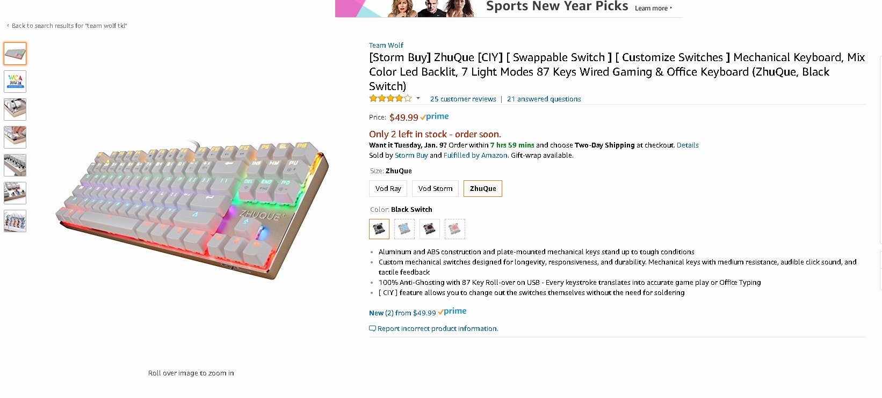882x398 pixels.
Task: Pick the brown switch color swatch
Action: pos(430,229)
